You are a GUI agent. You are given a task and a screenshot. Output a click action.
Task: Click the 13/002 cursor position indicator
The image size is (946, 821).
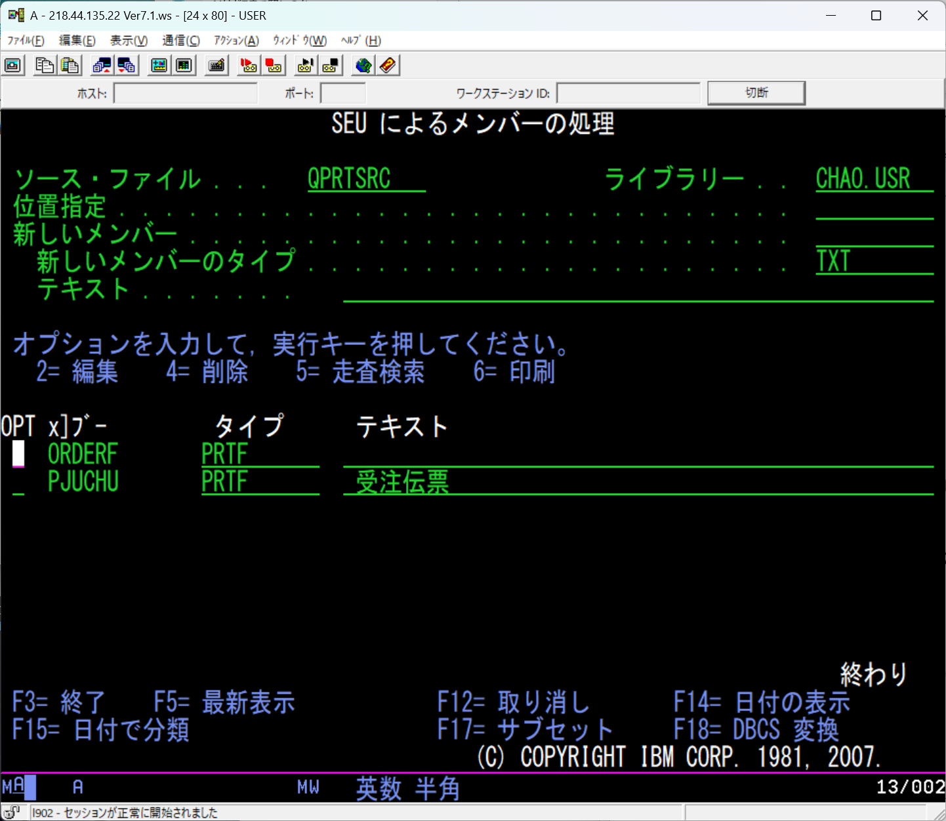[911, 787]
